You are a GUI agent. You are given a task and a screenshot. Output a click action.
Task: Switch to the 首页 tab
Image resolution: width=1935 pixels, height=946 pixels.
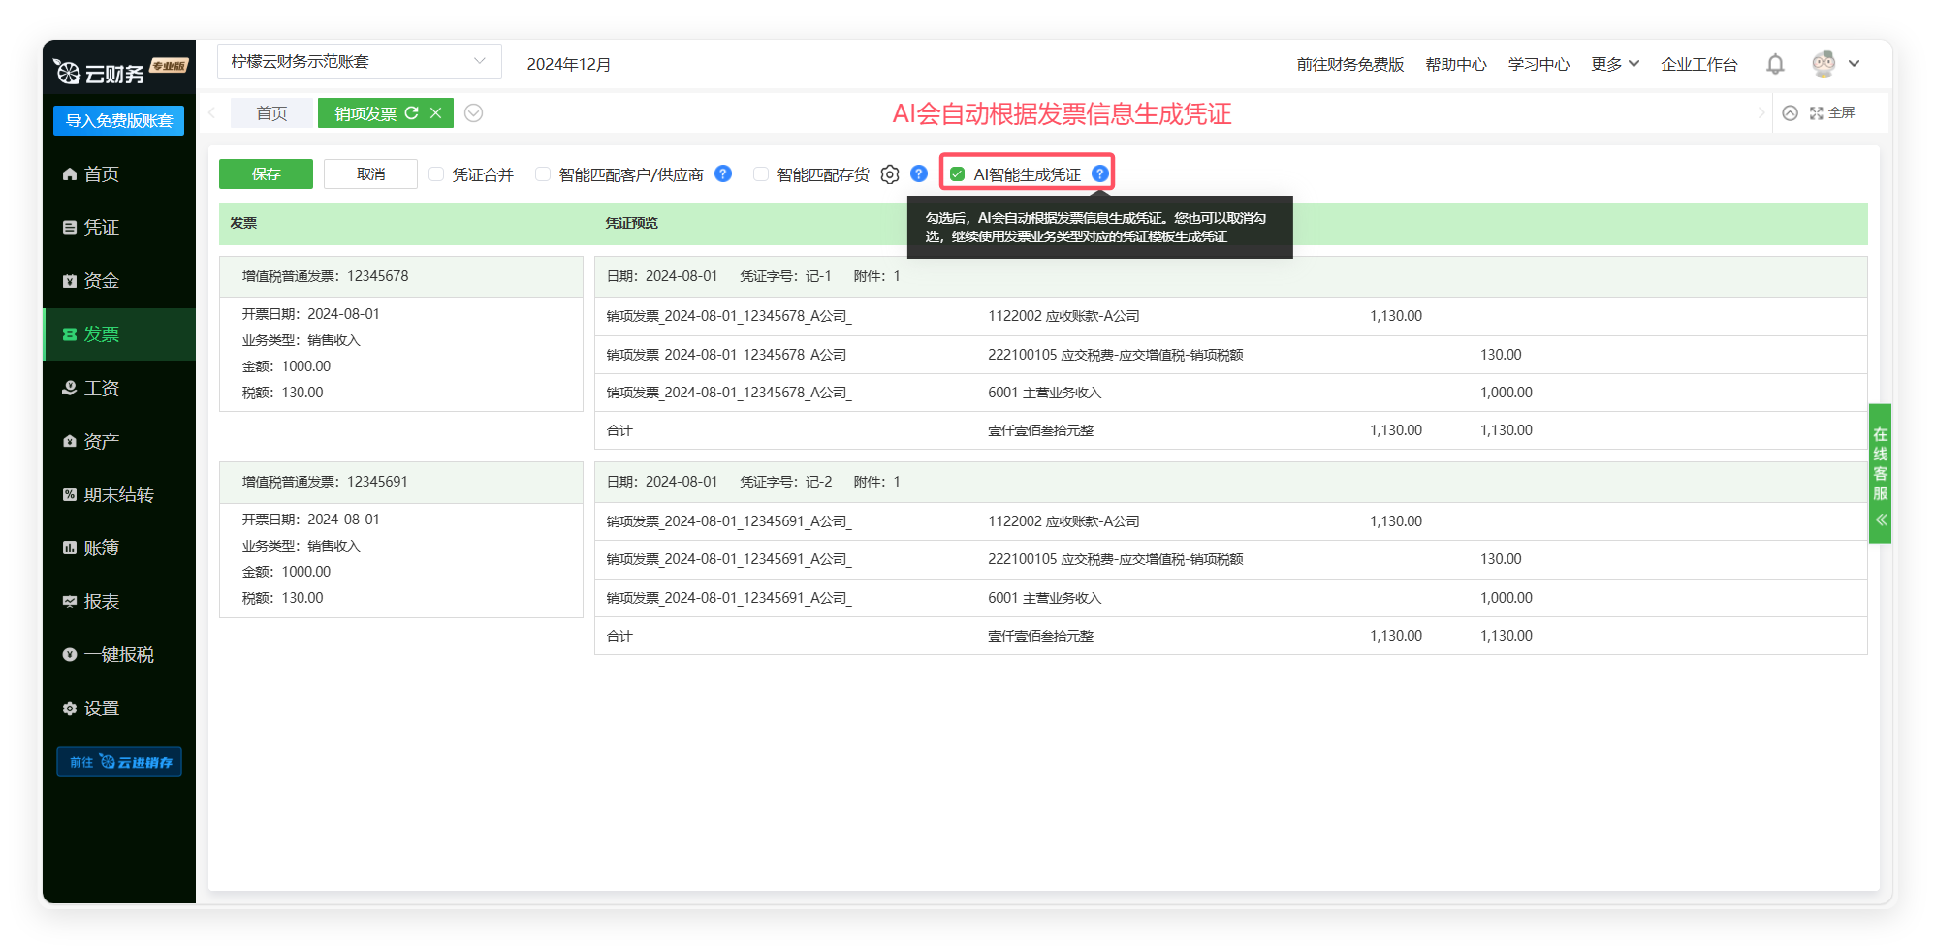pos(271,113)
